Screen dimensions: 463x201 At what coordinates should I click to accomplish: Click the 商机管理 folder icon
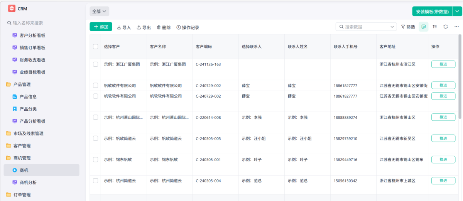8,158
